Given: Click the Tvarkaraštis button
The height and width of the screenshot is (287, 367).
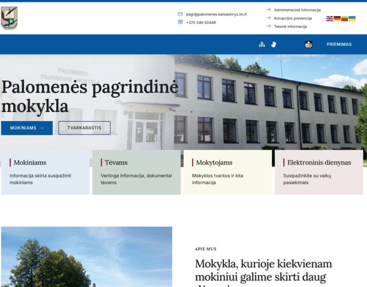Looking at the screenshot, I should click(x=84, y=128).
